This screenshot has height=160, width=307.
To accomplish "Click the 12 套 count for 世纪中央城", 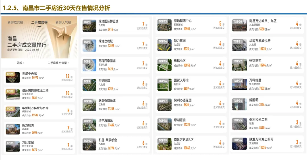I will (x=69, y=76).
